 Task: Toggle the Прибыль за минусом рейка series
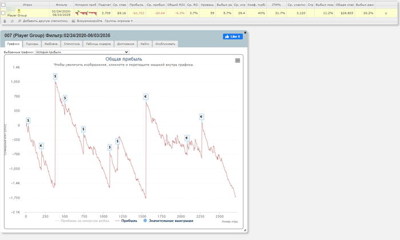[82, 221]
